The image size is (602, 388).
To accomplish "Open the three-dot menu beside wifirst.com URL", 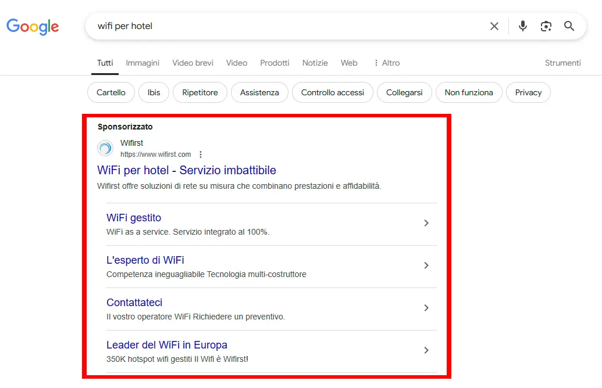I will coord(201,155).
